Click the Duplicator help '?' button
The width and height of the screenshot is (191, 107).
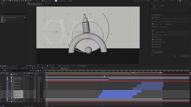(x=152, y=56)
